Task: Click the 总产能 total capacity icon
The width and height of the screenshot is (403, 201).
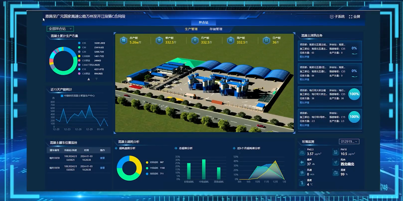Action: pyautogui.click(x=124, y=40)
